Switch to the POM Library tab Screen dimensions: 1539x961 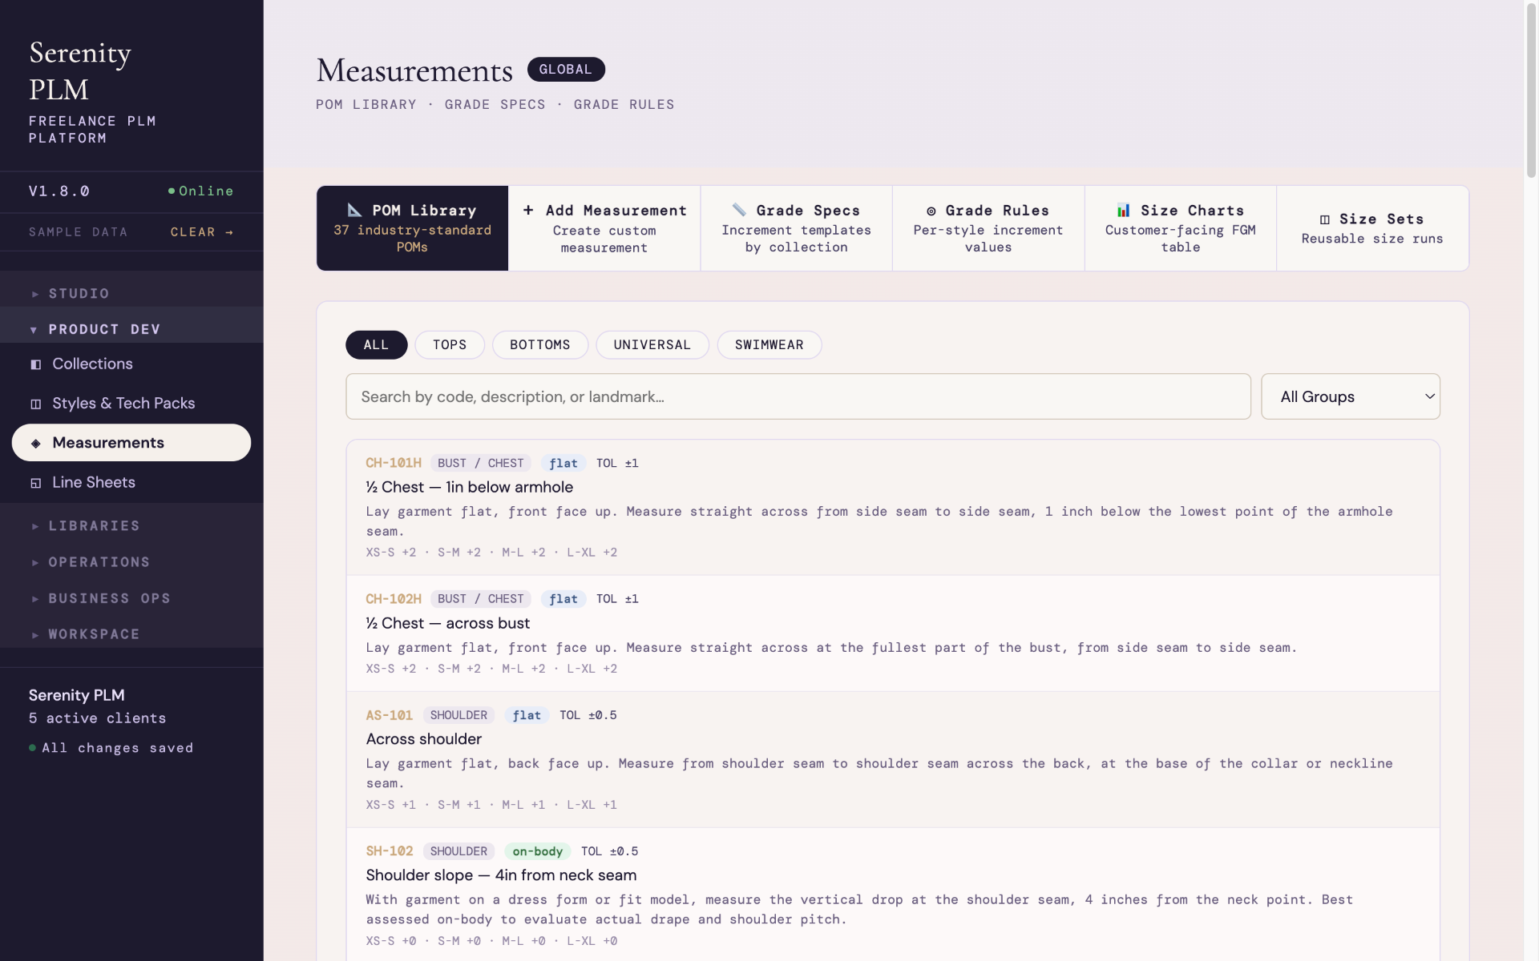[x=413, y=228]
